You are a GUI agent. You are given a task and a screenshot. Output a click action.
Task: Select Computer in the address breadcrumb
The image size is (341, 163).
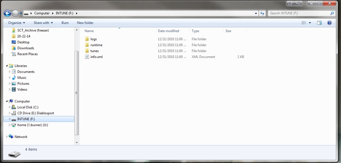point(42,13)
